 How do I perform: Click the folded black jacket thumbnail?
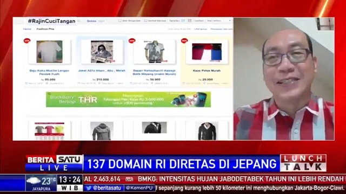(154, 128)
